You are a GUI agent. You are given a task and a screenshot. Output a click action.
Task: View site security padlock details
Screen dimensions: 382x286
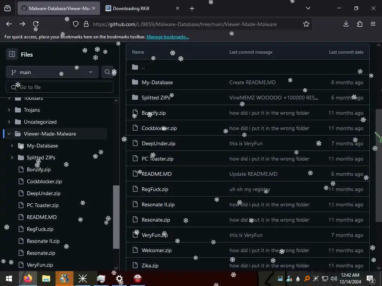pyautogui.click(x=86, y=24)
